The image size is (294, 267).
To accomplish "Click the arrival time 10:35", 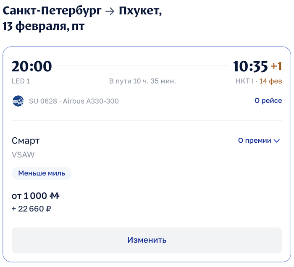I will 250,66.
